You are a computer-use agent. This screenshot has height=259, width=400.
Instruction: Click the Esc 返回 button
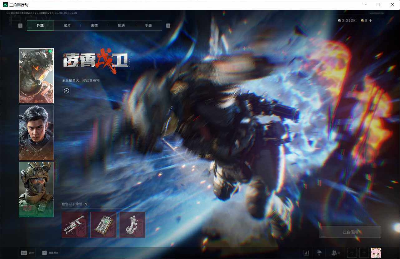[27, 253]
